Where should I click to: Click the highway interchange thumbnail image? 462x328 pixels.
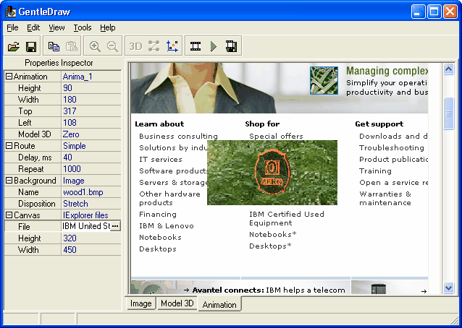point(324,80)
